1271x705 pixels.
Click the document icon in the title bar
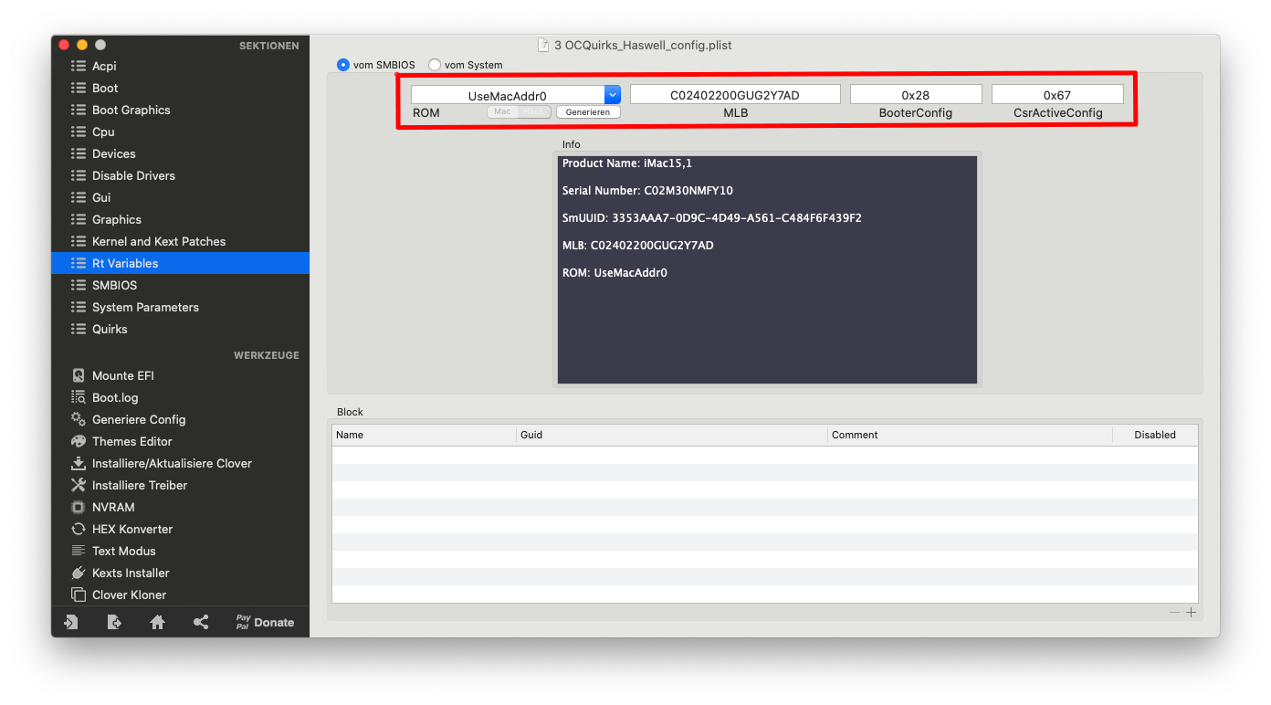click(543, 45)
